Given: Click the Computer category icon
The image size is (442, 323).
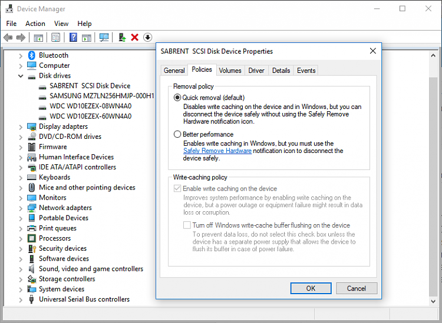Looking at the screenshot, I should 32,65.
